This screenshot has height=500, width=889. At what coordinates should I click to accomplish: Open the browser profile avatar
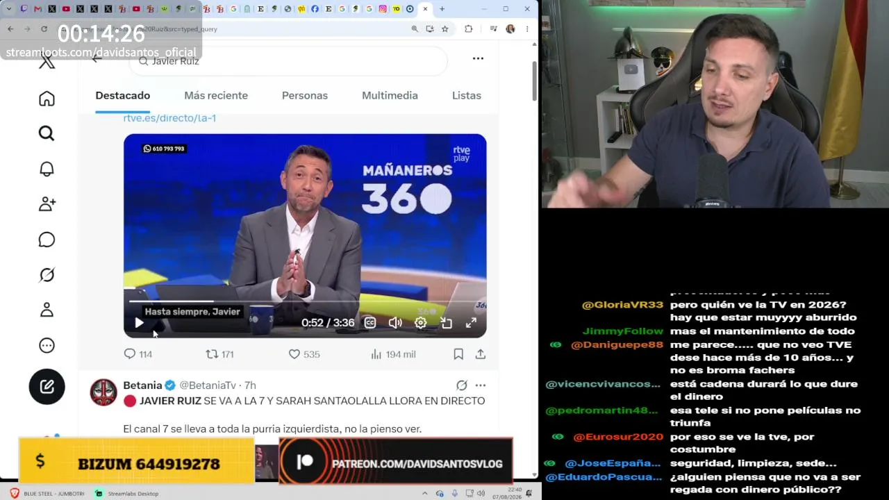pos(510,29)
